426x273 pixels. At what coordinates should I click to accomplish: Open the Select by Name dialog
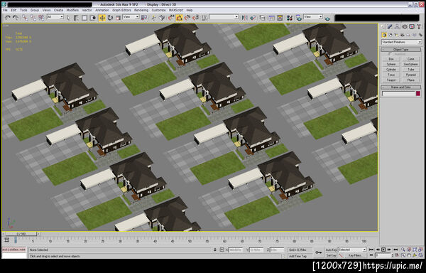point(77,18)
